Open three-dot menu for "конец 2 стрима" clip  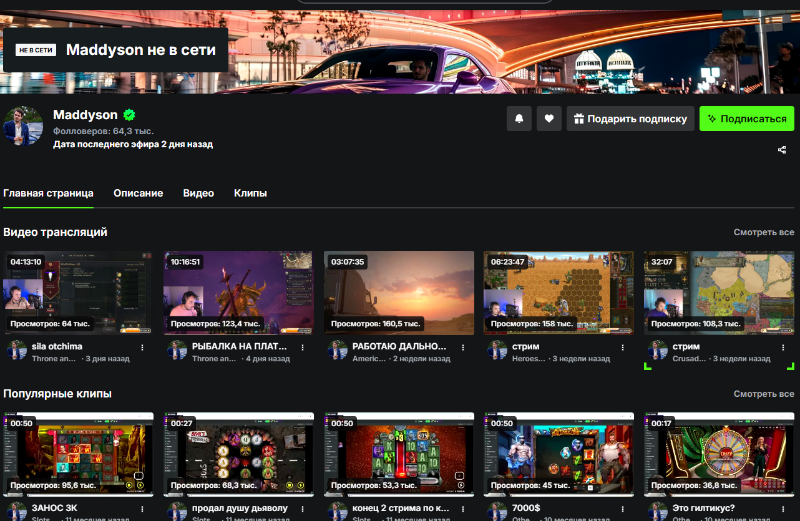pos(463,509)
